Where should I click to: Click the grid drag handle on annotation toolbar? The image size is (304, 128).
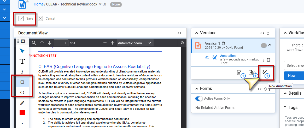18,41
